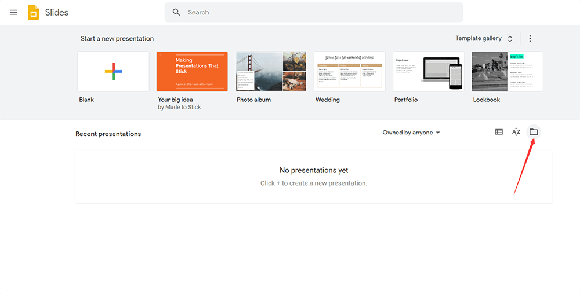
Task: Select the Lookbook template
Action: tap(507, 71)
